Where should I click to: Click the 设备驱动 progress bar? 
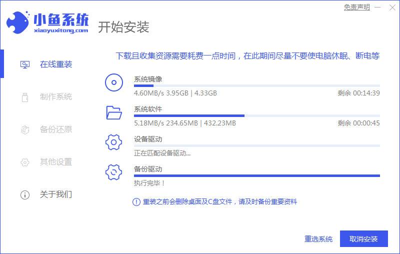pyautogui.click(x=257, y=145)
